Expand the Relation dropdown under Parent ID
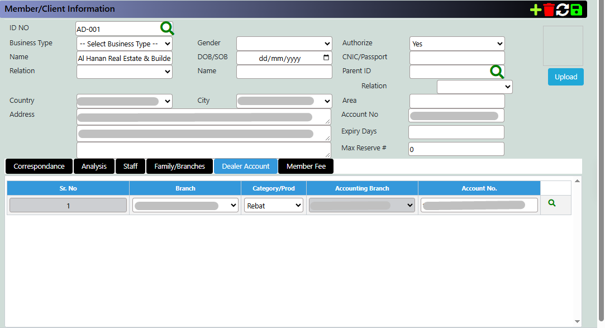This screenshot has width=605, height=328. (475, 87)
